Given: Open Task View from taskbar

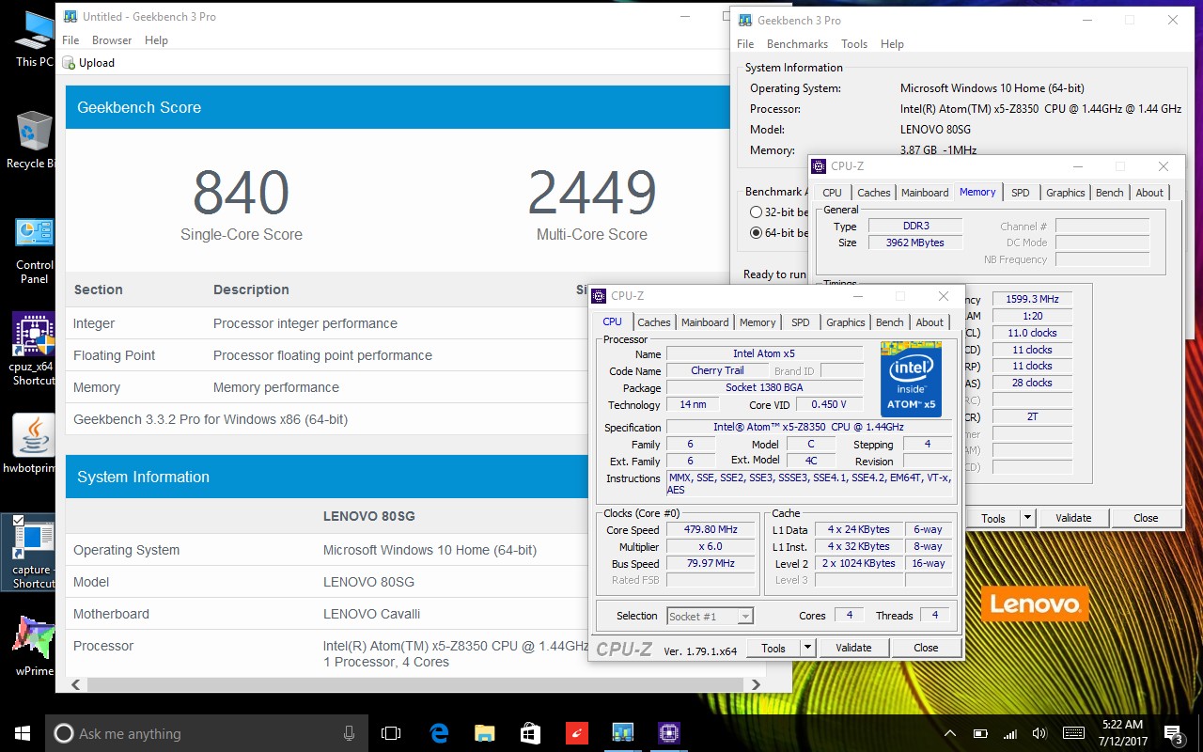Looking at the screenshot, I should 391,733.
